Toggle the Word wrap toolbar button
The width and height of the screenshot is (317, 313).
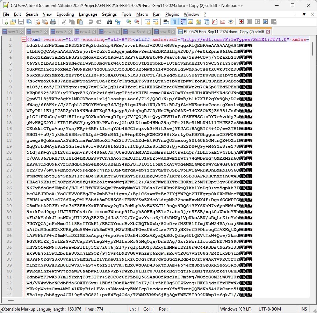(x=166, y=22)
